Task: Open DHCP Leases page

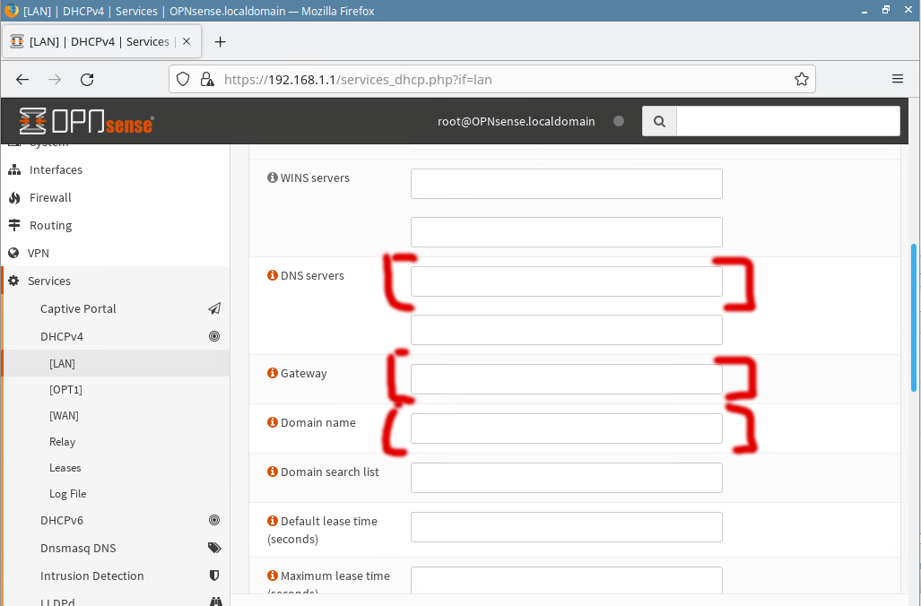Action: pyautogui.click(x=65, y=468)
